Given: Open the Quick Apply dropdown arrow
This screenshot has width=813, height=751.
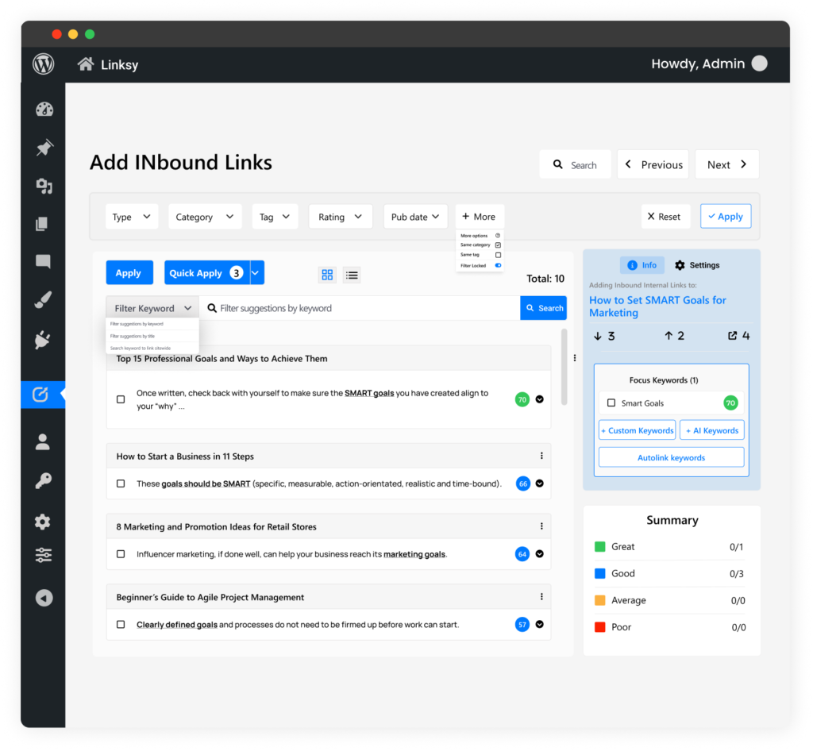Looking at the screenshot, I should [256, 272].
